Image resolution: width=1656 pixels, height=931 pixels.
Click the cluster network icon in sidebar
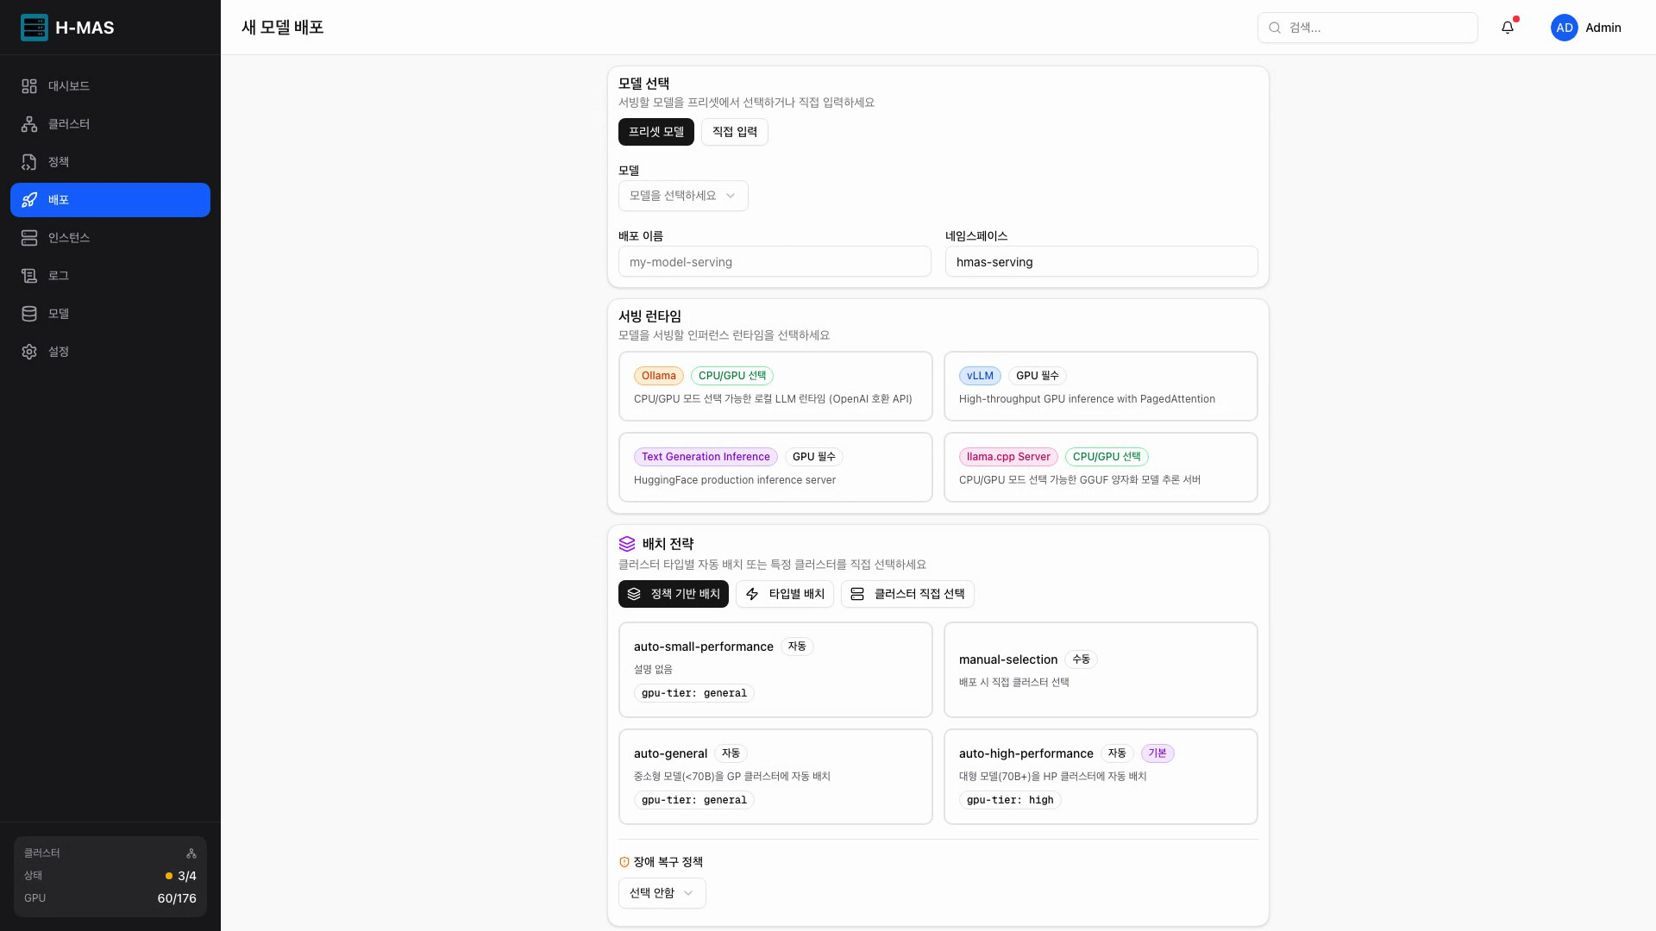tap(29, 124)
